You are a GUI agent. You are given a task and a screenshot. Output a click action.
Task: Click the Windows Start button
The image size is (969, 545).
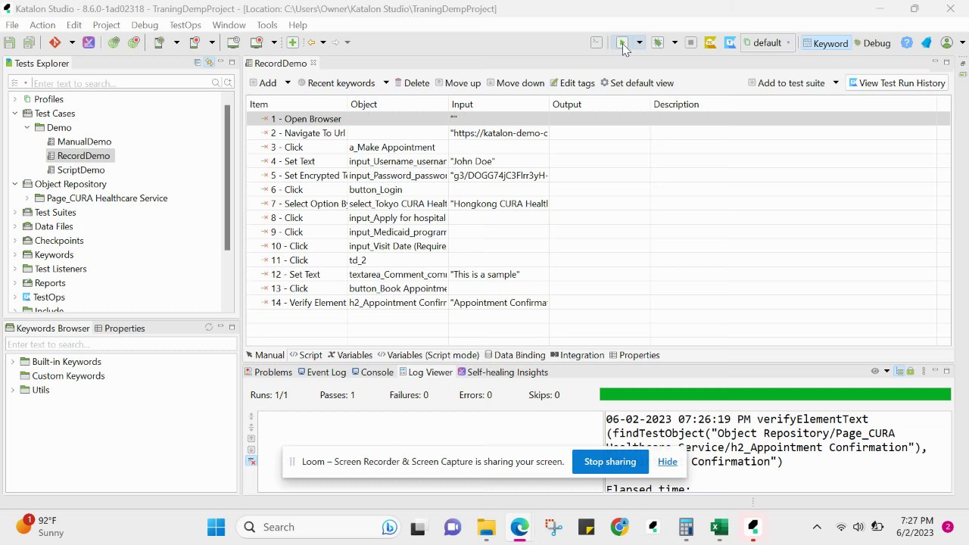point(216,527)
